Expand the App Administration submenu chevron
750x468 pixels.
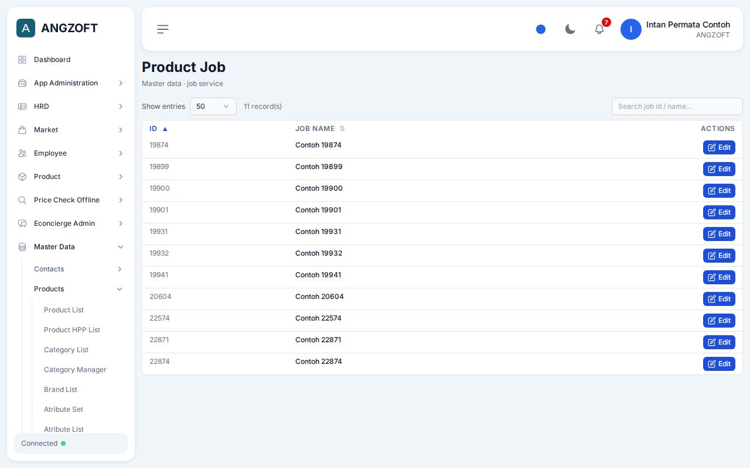[121, 83]
